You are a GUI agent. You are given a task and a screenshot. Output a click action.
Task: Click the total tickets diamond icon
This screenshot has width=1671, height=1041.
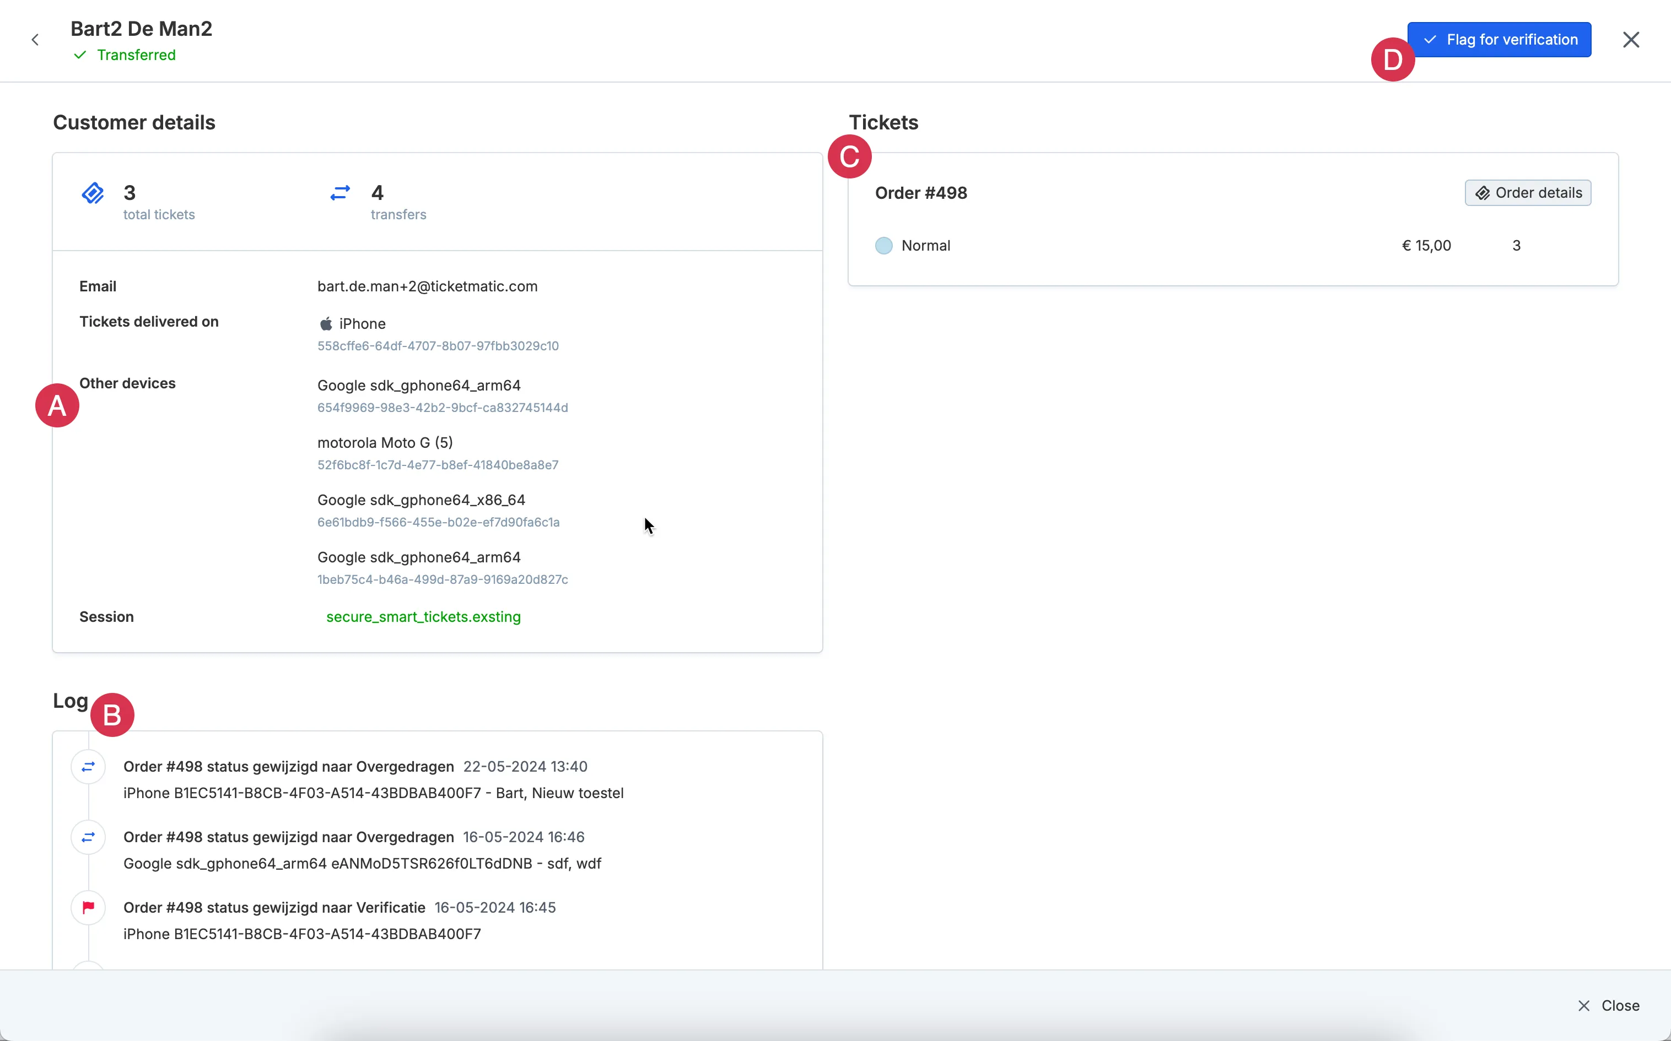[93, 193]
